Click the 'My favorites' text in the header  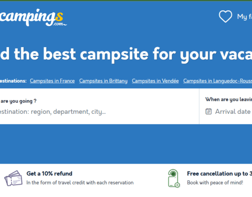pyautogui.click(x=244, y=16)
